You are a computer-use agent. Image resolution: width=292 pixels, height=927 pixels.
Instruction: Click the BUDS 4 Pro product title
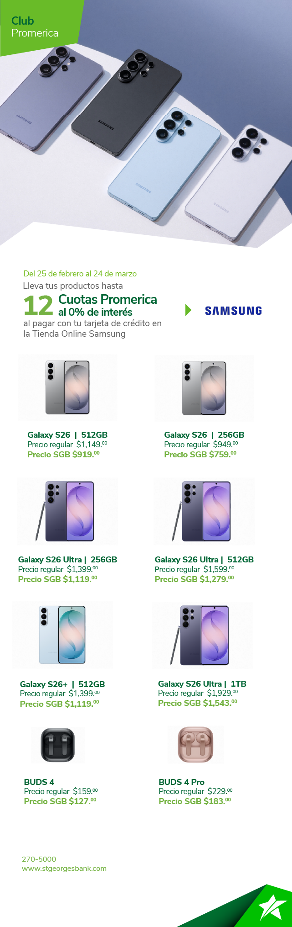tap(181, 782)
